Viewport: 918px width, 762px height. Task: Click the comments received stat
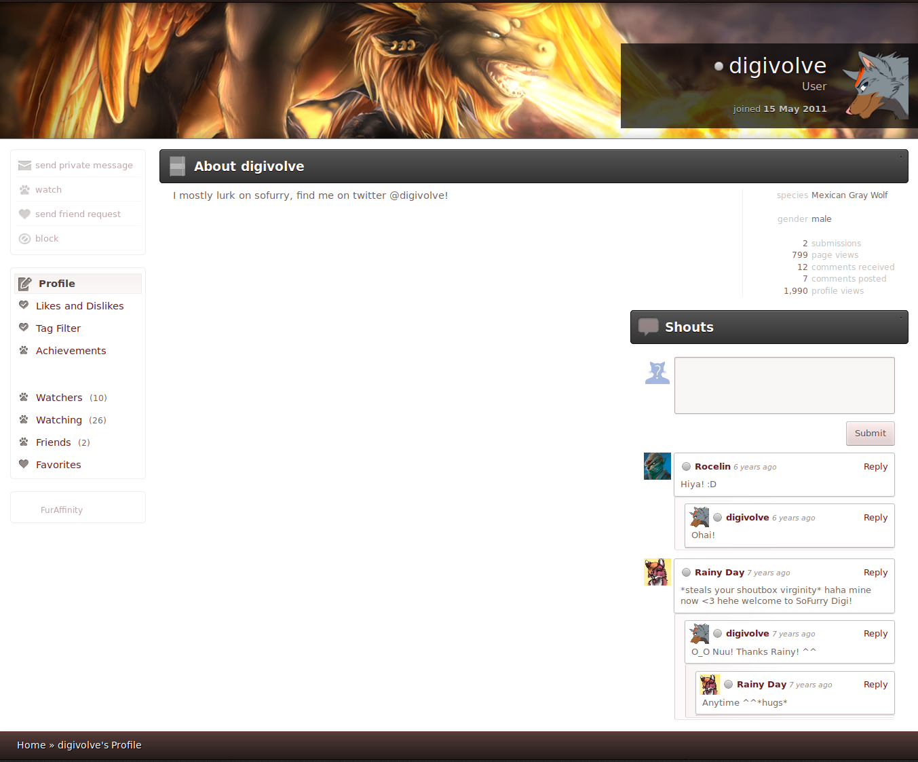point(853,267)
